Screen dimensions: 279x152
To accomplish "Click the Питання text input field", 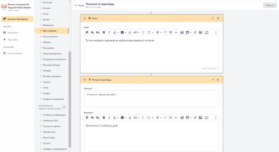I will coord(151,99).
